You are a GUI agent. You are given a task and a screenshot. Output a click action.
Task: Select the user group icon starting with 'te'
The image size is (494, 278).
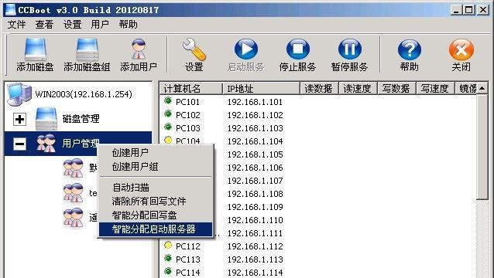73,192
